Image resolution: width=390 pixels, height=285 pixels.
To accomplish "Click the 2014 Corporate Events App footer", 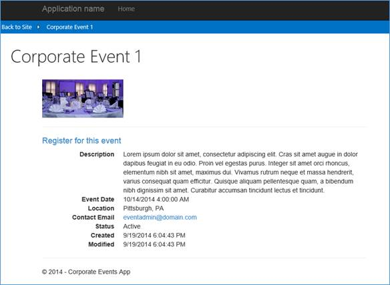I will tap(86, 272).
